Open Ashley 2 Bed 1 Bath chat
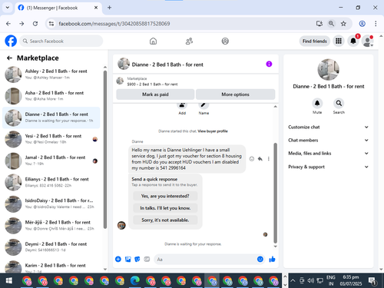 (x=51, y=74)
